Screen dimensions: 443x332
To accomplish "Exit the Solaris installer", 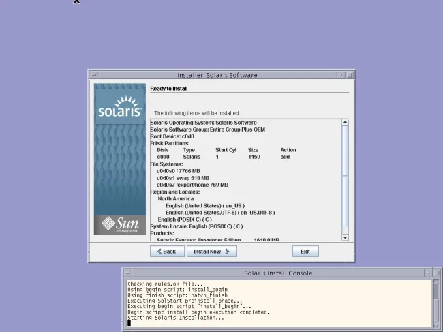I will tap(305, 252).
